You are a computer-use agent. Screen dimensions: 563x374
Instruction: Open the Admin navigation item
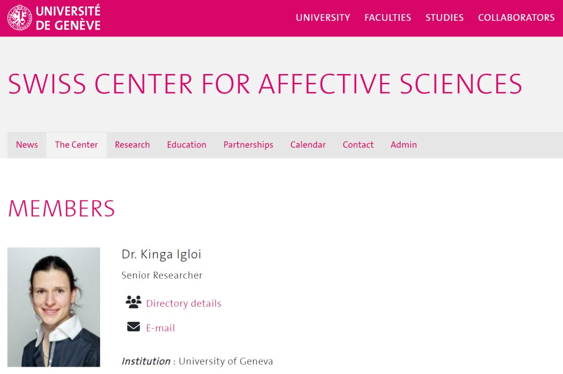[x=403, y=145]
